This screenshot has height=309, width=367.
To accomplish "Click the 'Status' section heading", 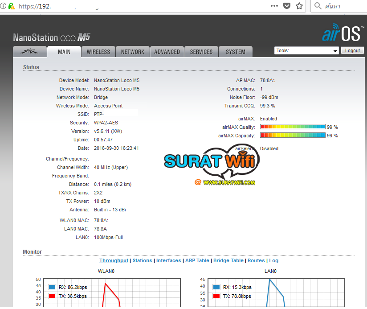I will pos(31,67).
